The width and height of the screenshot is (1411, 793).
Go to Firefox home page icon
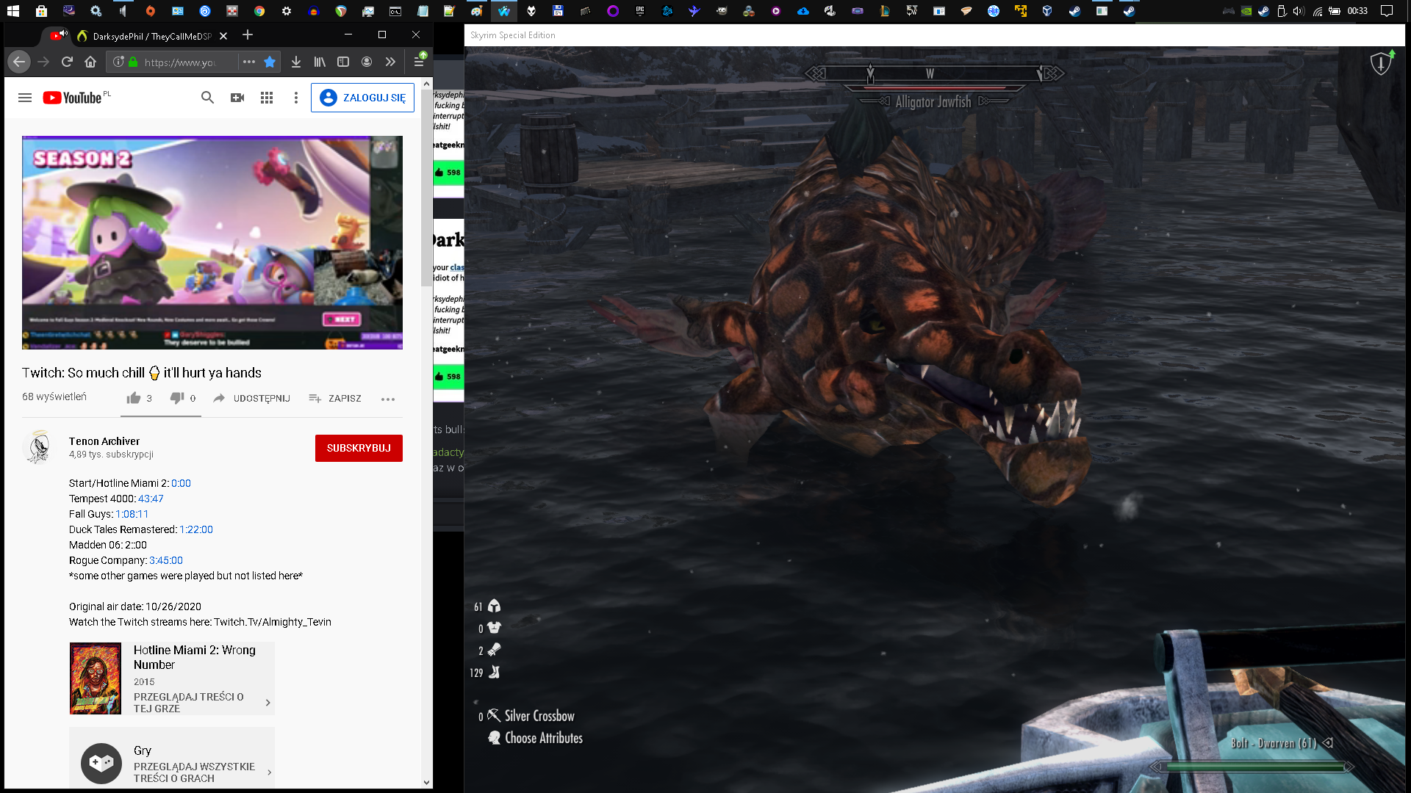90,62
